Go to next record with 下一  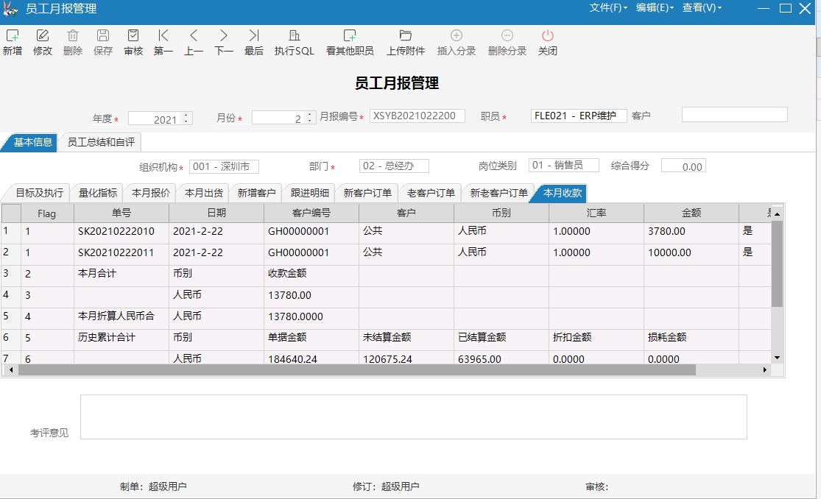click(224, 35)
